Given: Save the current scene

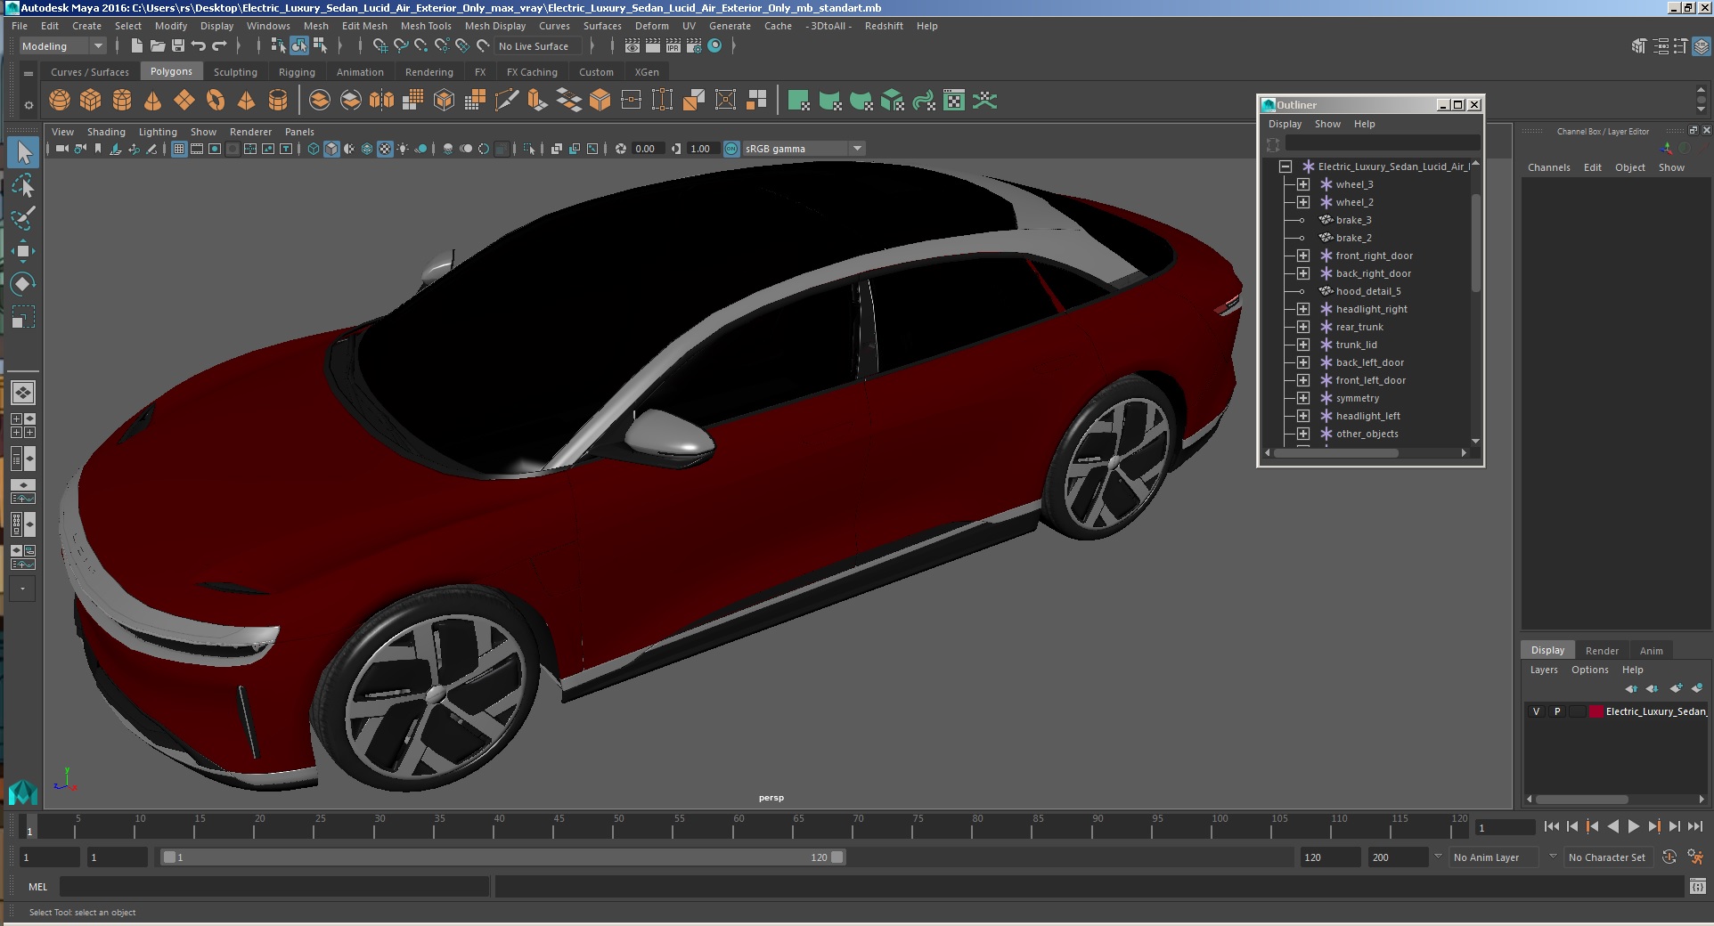Looking at the screenshot, I should pos(178,46).
